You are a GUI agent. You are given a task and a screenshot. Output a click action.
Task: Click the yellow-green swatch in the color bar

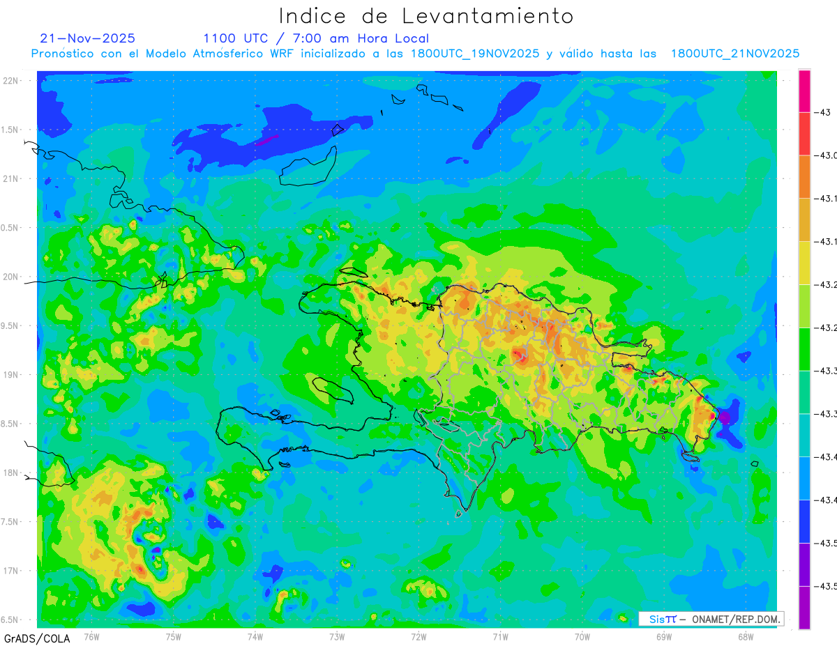(x=804, y=306)
